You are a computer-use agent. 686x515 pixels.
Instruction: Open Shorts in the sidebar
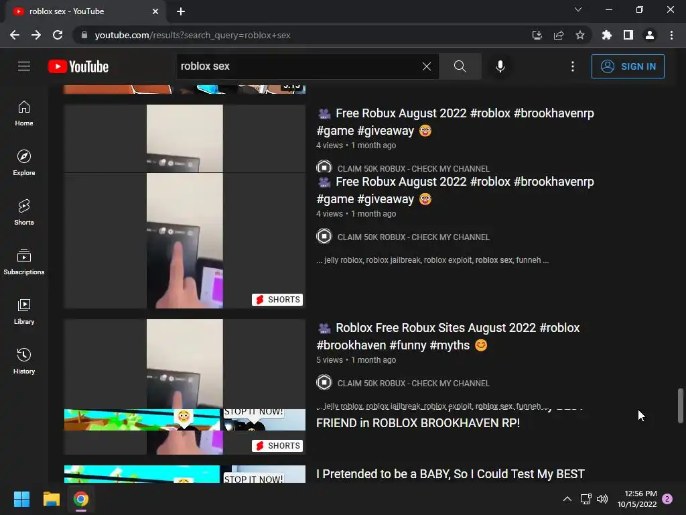point(24,213)
